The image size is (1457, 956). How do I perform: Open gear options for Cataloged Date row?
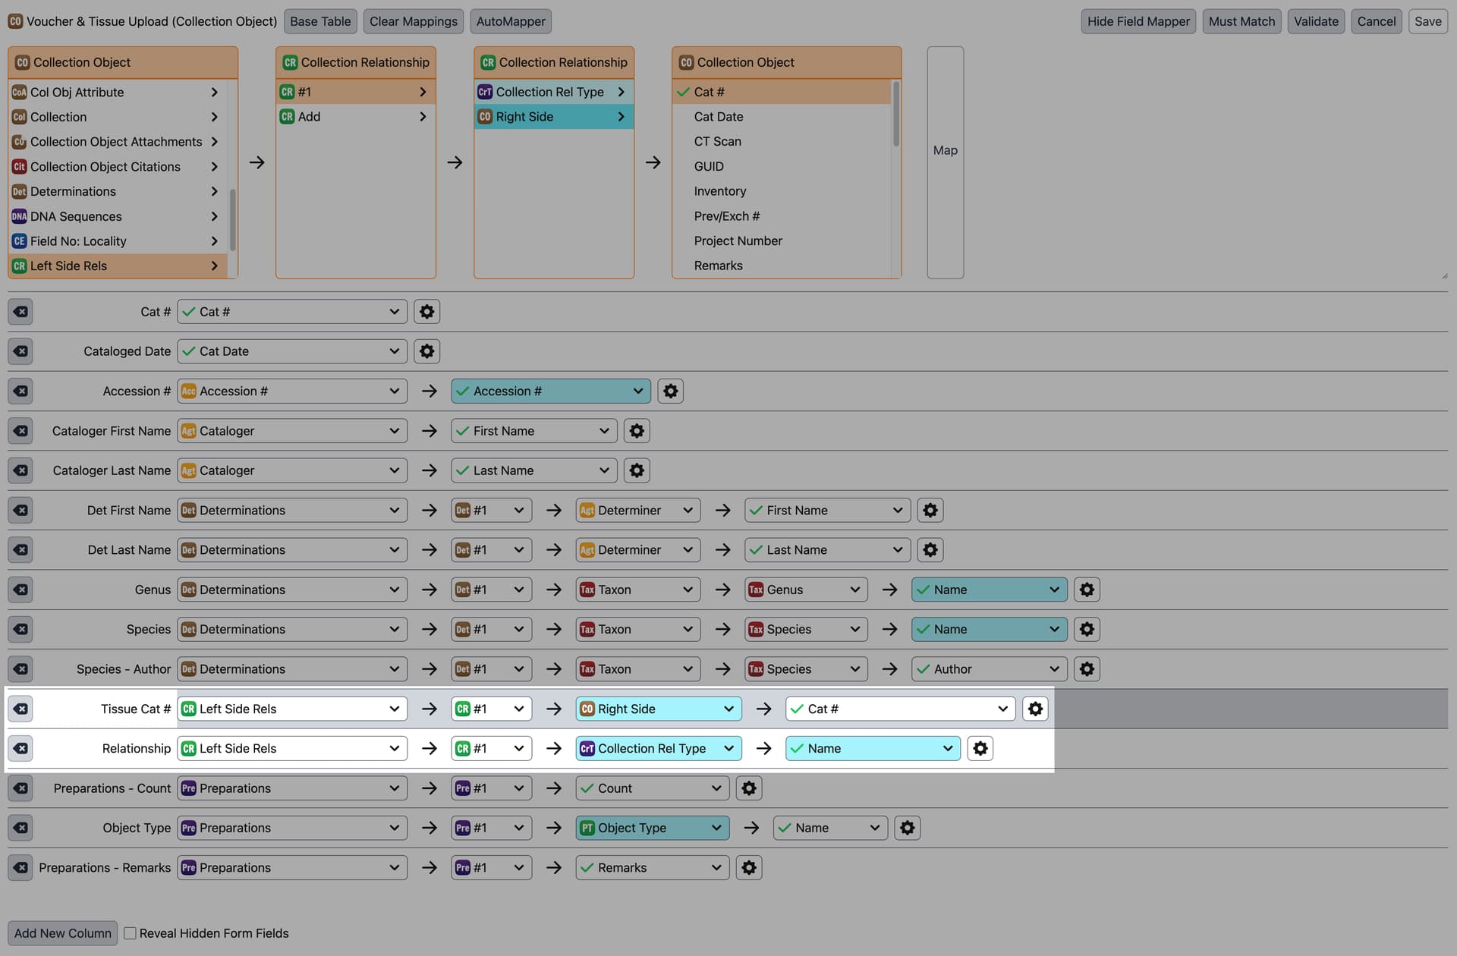426,351
